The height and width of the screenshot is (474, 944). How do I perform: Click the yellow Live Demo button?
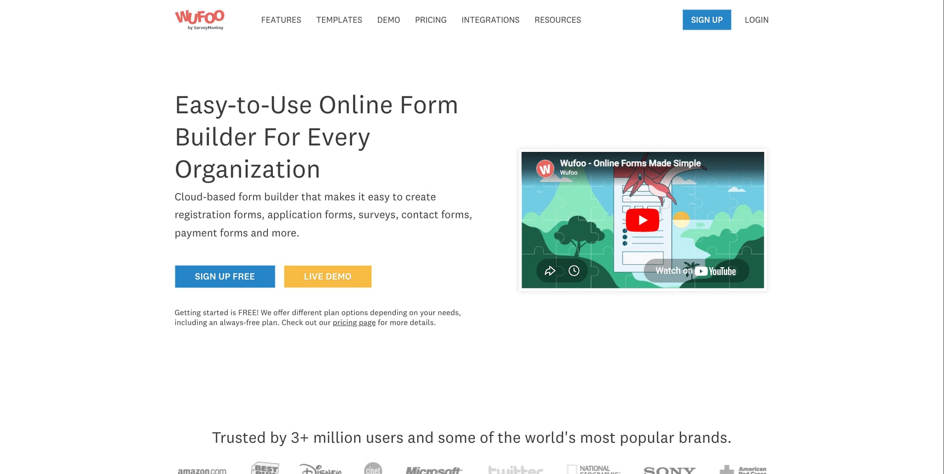[x=327, y=277]
